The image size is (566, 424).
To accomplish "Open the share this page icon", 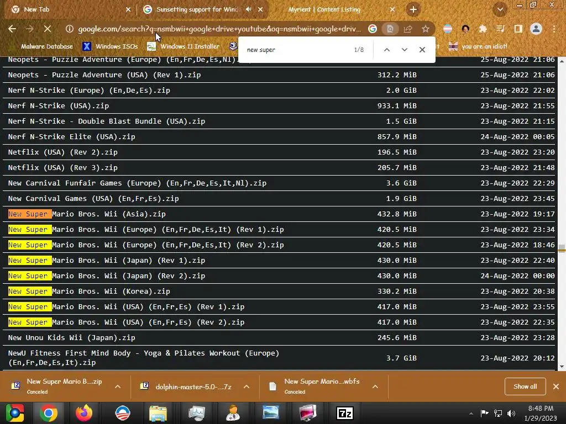I will coord(408,29).
